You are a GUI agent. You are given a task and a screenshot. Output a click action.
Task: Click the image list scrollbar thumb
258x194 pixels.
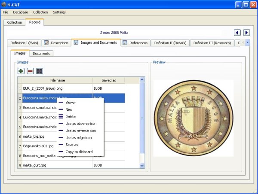[x=142, y=118]
